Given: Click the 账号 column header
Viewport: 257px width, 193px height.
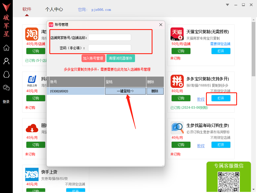Looking at the screenshot, I should pyautogui.click(x=77, y=82).
